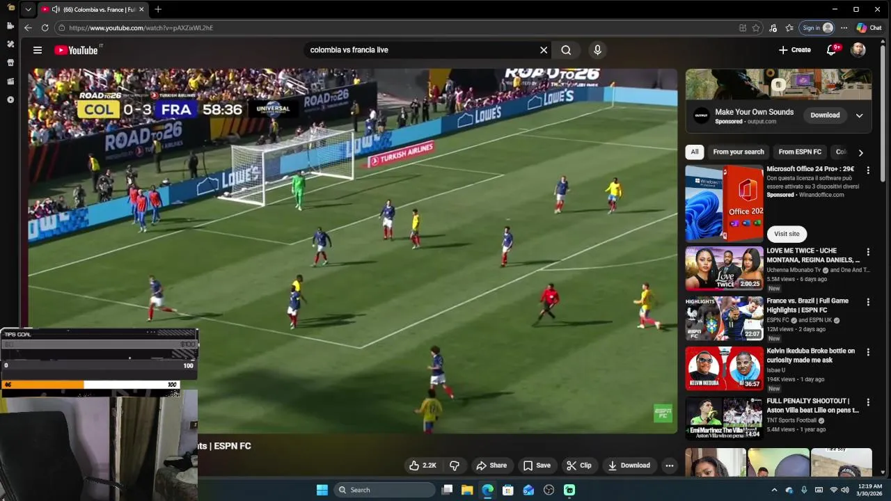Focus the browser address bar
The width and height of the screenshot is (891, 501).
point(397,28)
